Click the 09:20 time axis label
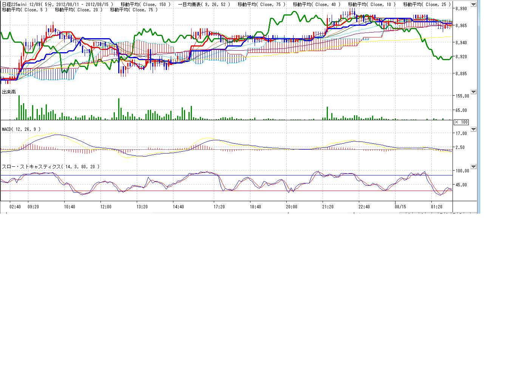 coord(33,207)
